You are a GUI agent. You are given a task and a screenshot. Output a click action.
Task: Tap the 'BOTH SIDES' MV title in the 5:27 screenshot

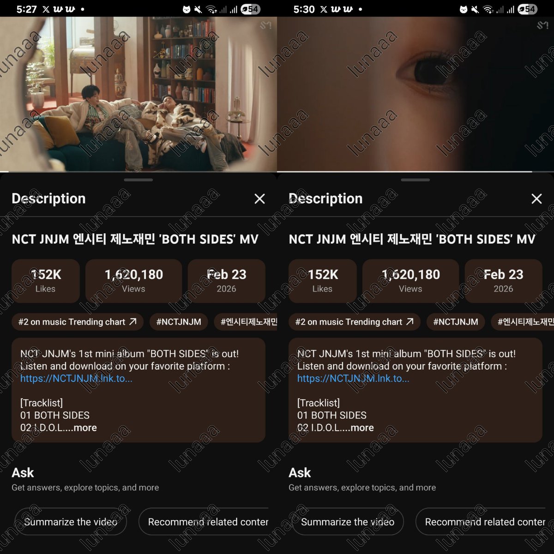pos(135,239)
